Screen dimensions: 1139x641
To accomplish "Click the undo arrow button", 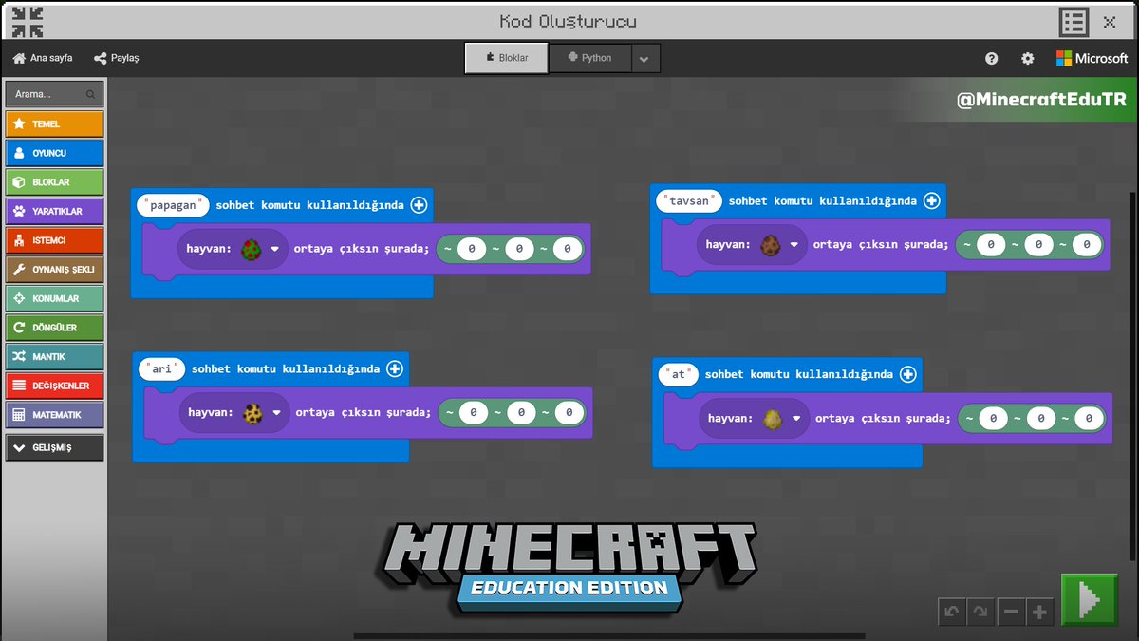I will click(x=952, y=613).
